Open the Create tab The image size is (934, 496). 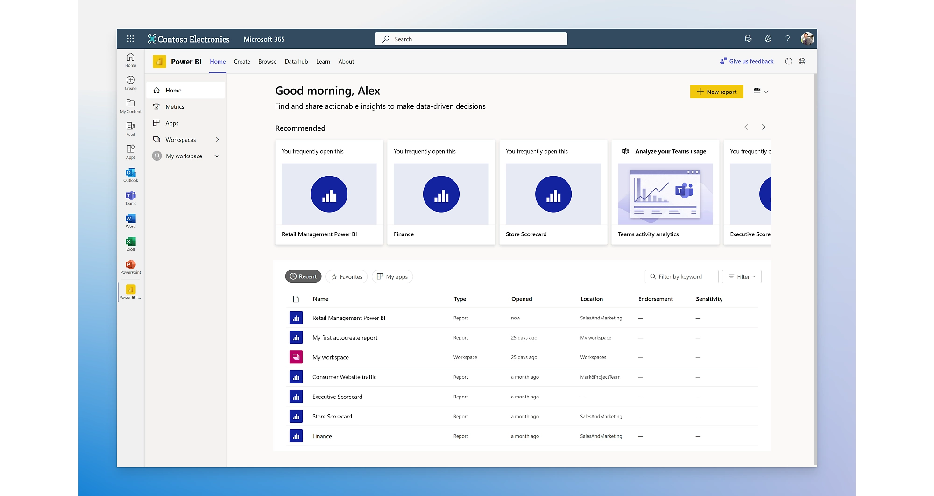pos(242,62)
